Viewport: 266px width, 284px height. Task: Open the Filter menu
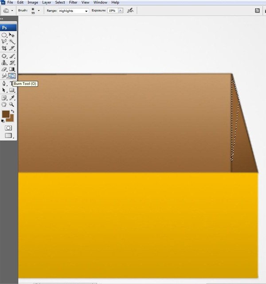(73, 2)
